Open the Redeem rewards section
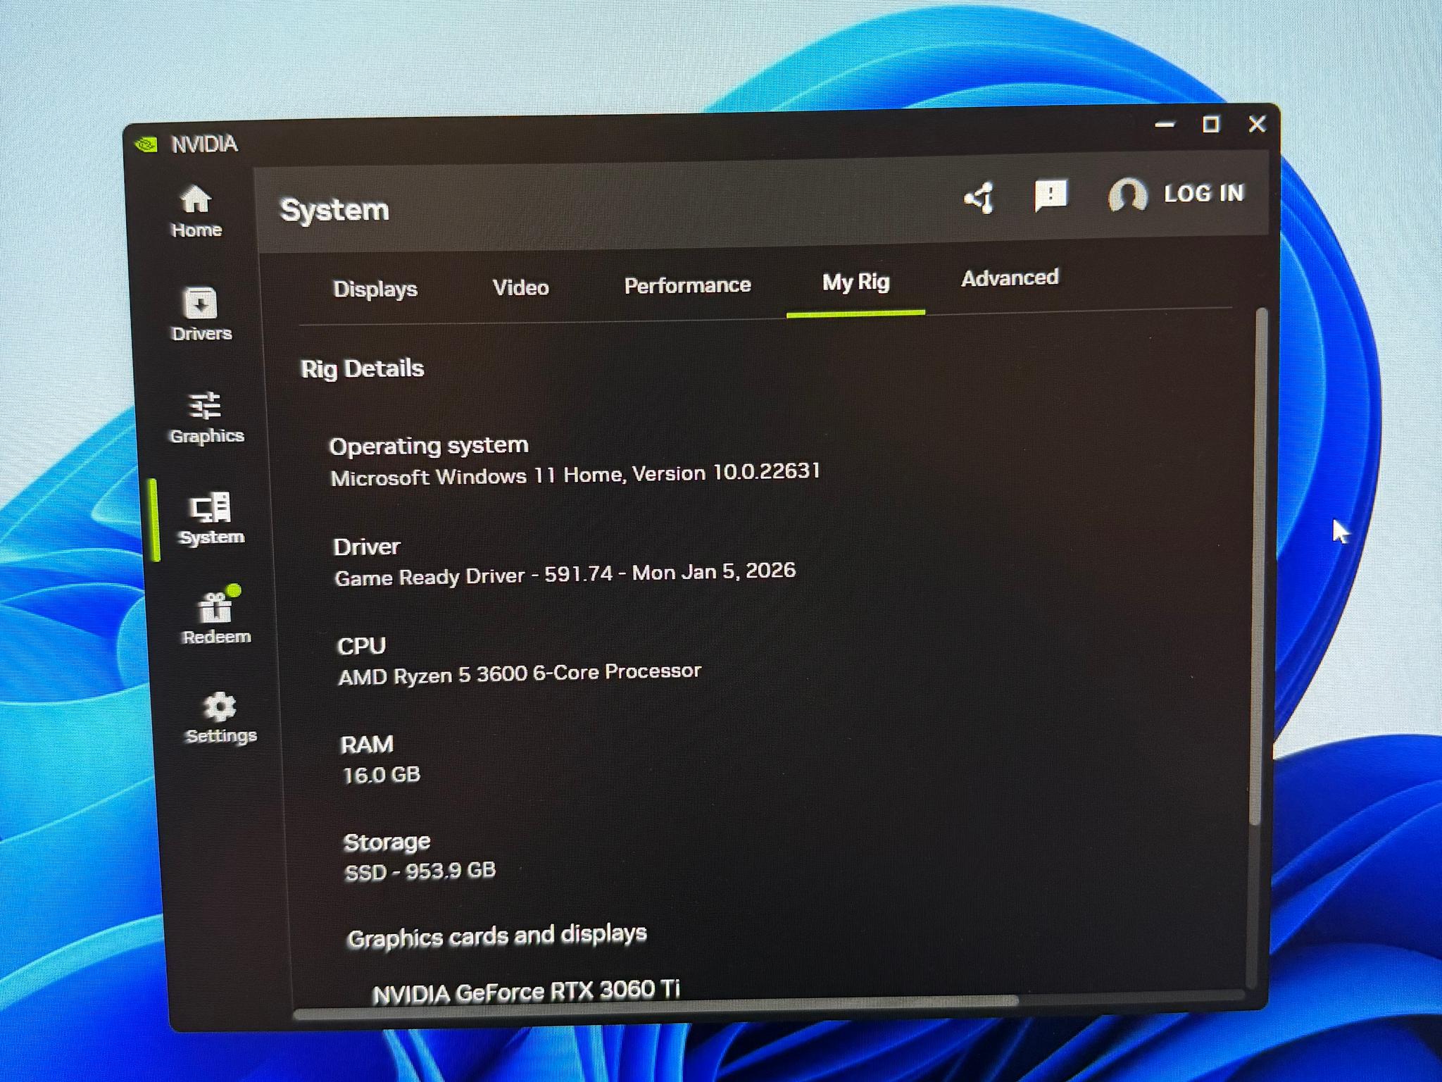 tap(216, 617)
